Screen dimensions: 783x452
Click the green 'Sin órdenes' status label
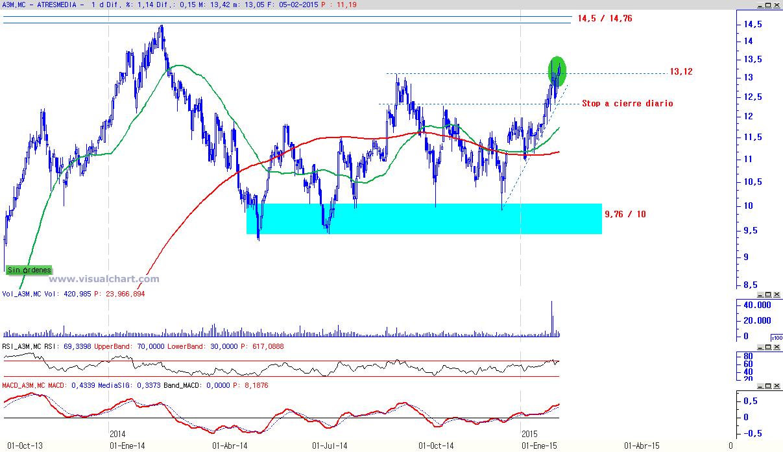(29, 270)
